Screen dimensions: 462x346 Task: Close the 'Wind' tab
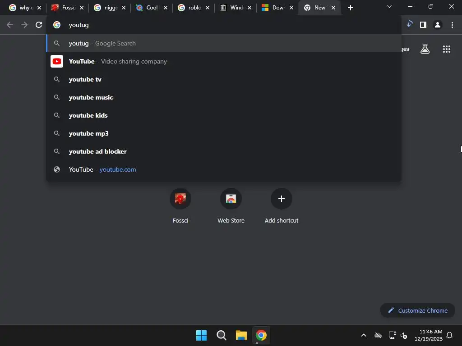pyautogui.click(x=249, y=8)
